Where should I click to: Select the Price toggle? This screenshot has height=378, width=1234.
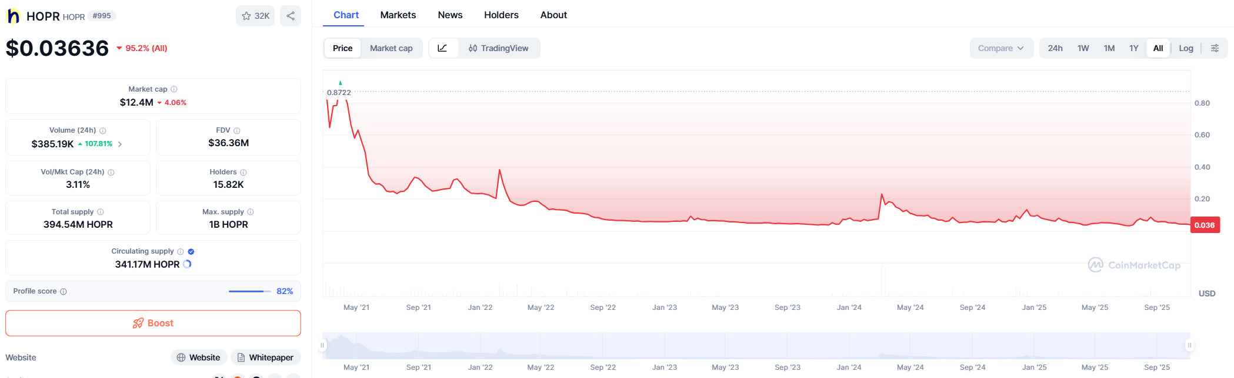342,48
